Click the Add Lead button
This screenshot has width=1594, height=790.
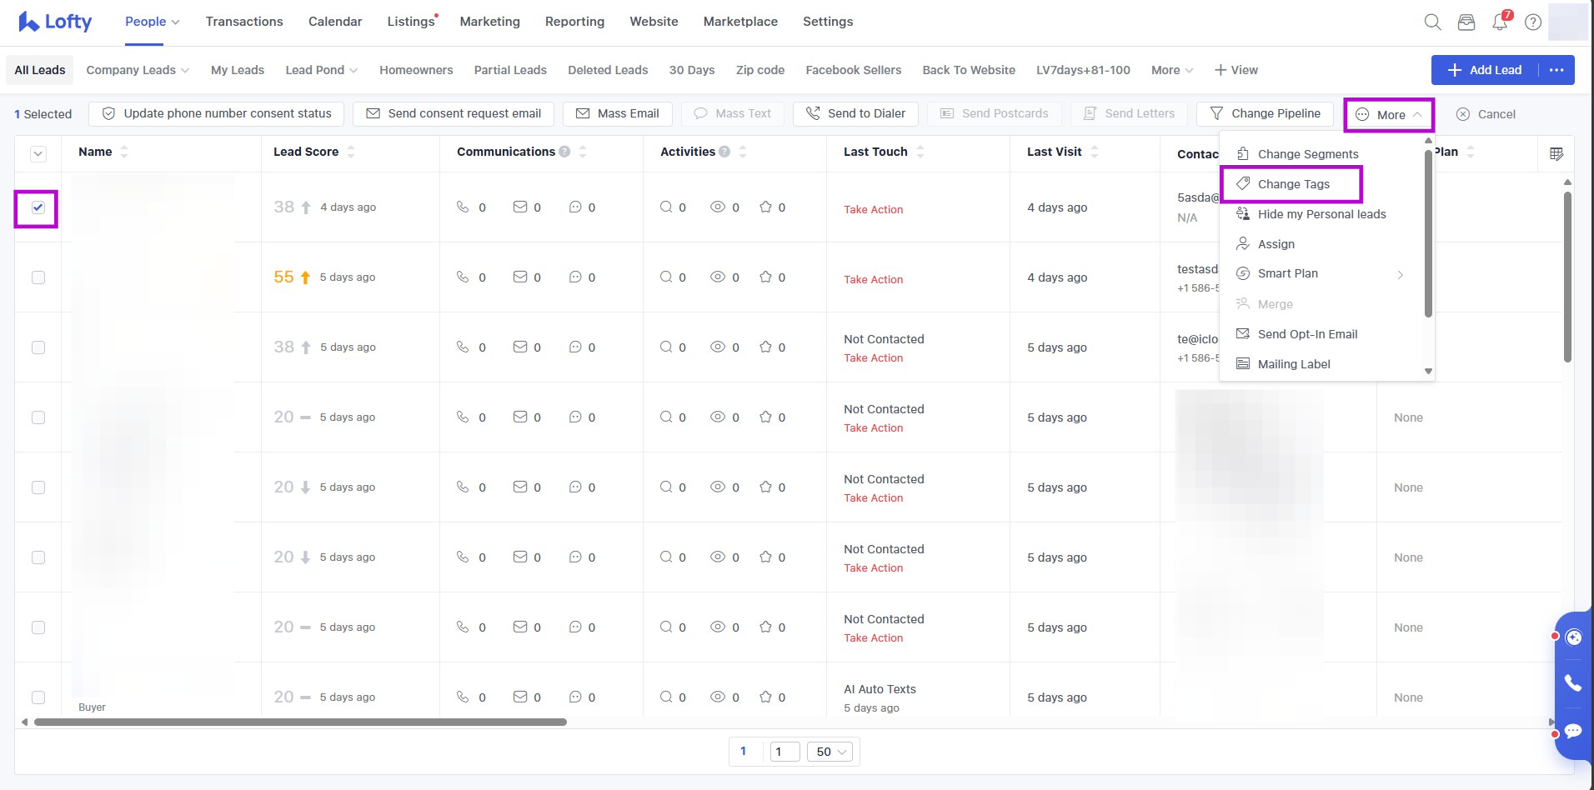pyautogui.click(x=1485, y=70)
